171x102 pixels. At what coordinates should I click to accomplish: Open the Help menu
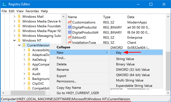[44, 11]
